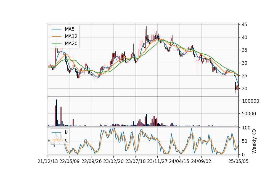Click the d legend label

click(x=66, y=140)
